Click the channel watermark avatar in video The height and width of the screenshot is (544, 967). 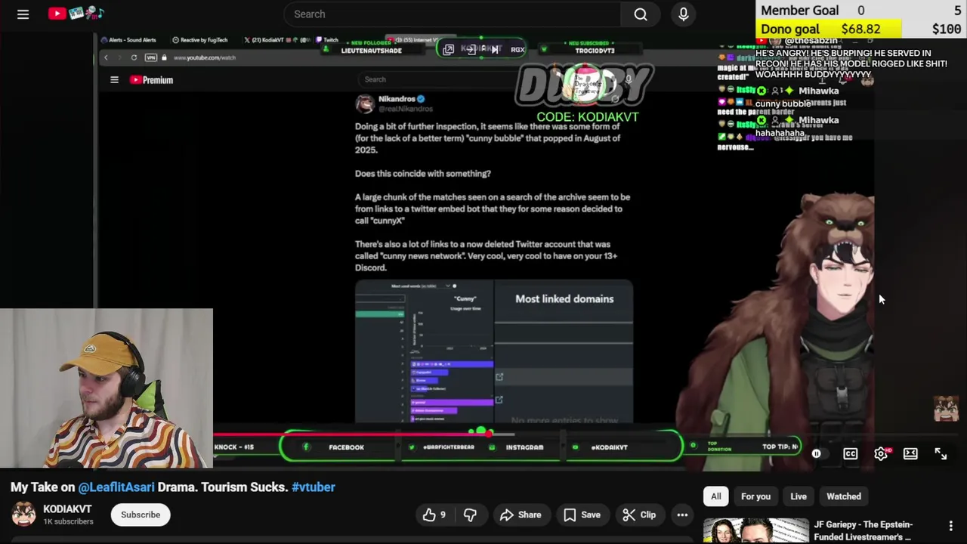click(945, 409)
